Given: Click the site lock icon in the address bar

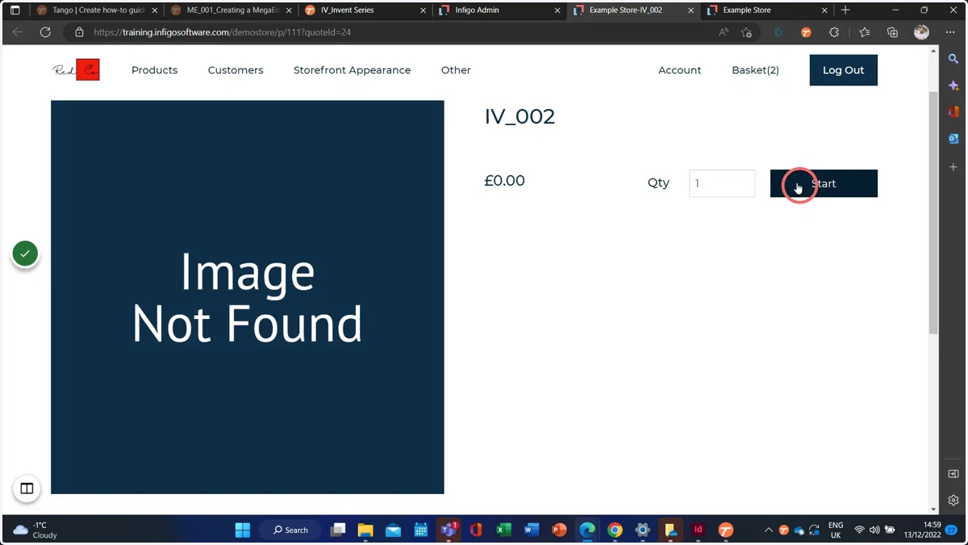Looking at the screenshot, I should pos(79,32).
